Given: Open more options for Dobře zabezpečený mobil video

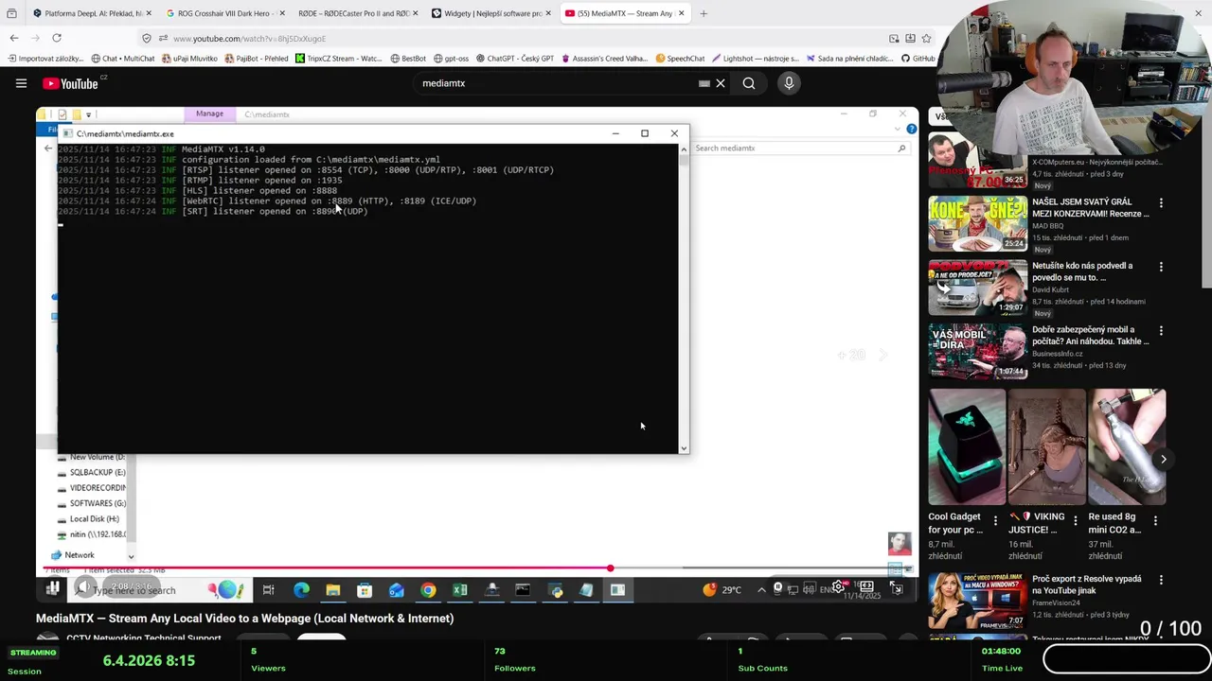Looking at the screenshot, I should [1161, 331].
